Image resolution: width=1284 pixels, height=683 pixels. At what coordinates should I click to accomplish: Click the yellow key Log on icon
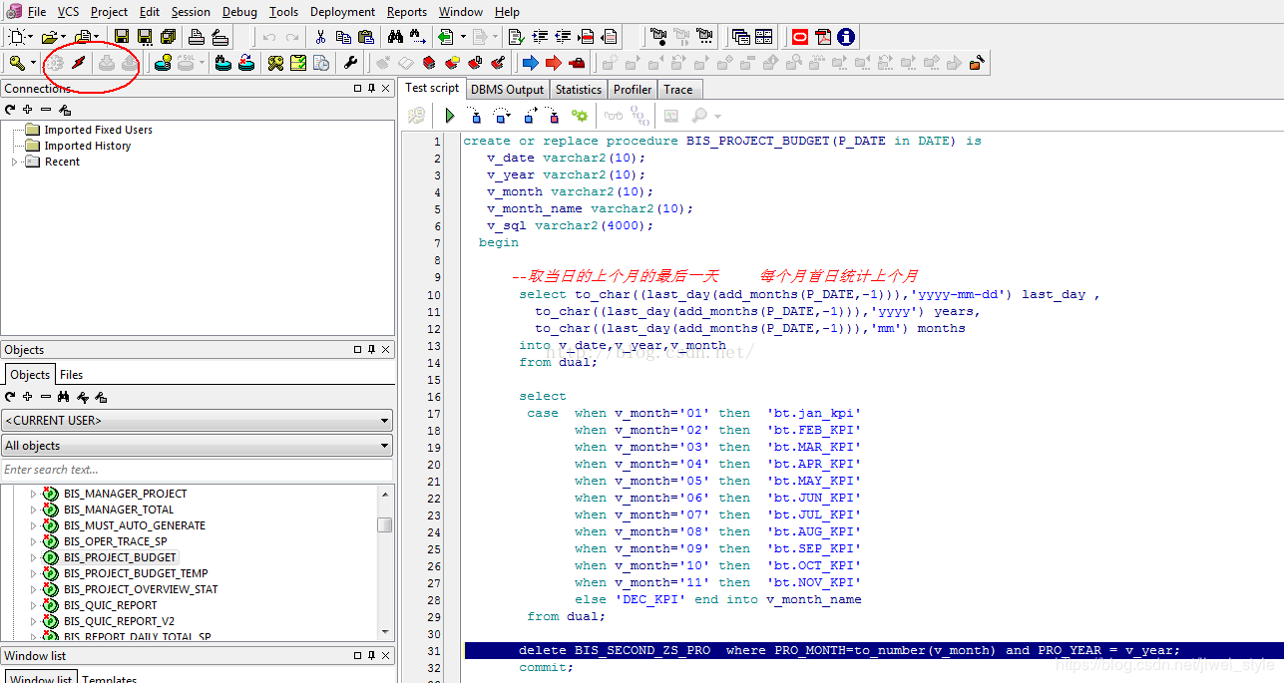click(x=17, y=63)
